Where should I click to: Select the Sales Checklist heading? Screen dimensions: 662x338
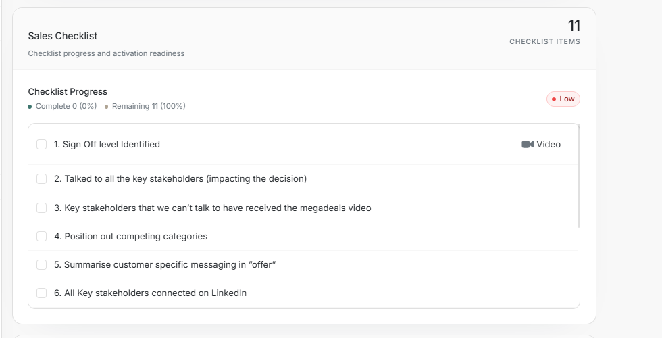pyautogui.click(x=62, y=36)
